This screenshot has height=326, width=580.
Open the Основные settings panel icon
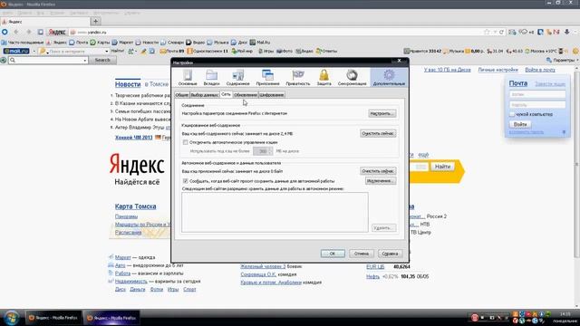tap(188, 78)
